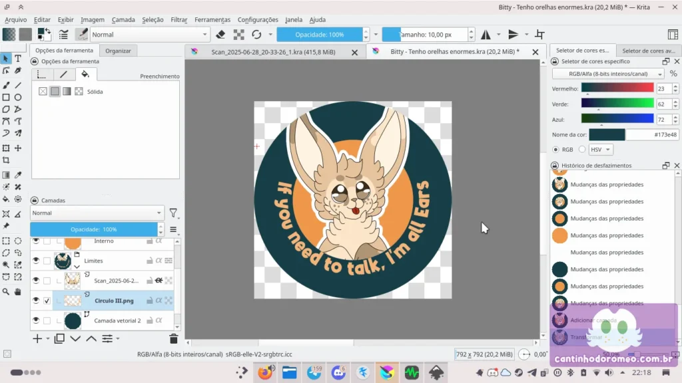The width and height of the screenshot is (682, 383).
Task: Check the Camada vetorial 2 layer checkbox
Action: (47, 320)
